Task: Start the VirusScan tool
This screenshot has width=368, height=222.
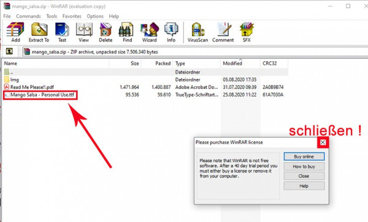Action: pos(197,32)
